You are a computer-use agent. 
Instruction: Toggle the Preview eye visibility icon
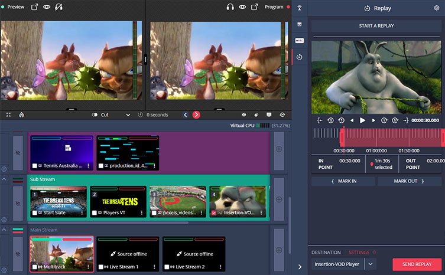(x=47, y=7)
